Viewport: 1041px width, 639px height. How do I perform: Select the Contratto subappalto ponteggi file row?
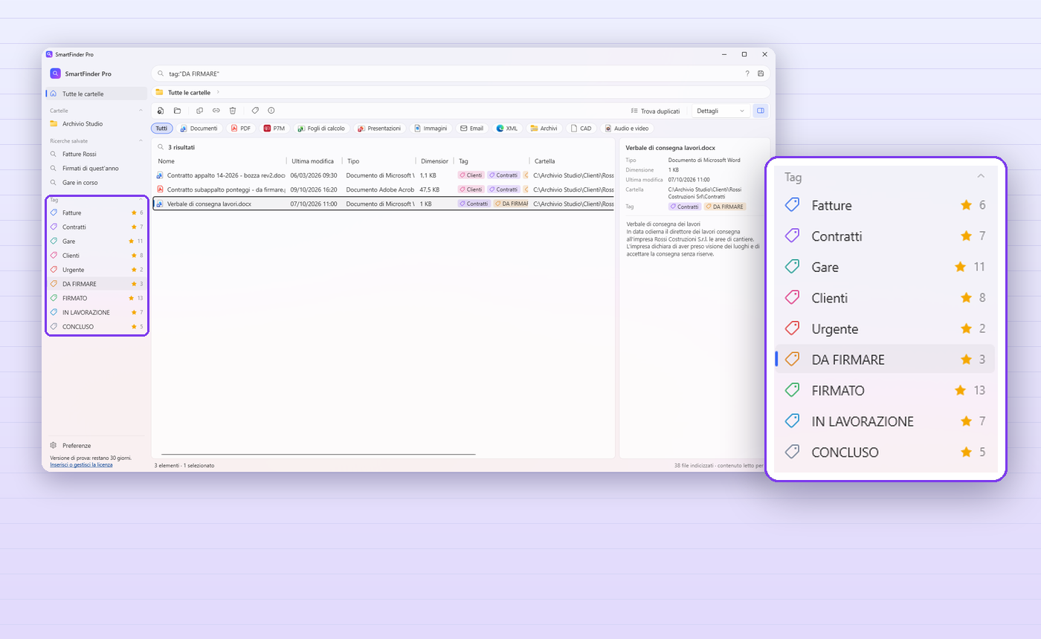tap(384, 189)
